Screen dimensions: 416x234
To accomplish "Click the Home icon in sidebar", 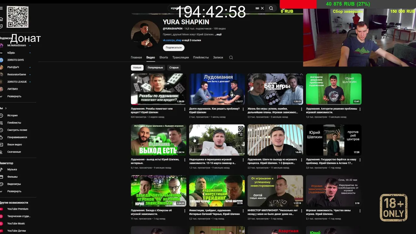I will click(1, 19).
